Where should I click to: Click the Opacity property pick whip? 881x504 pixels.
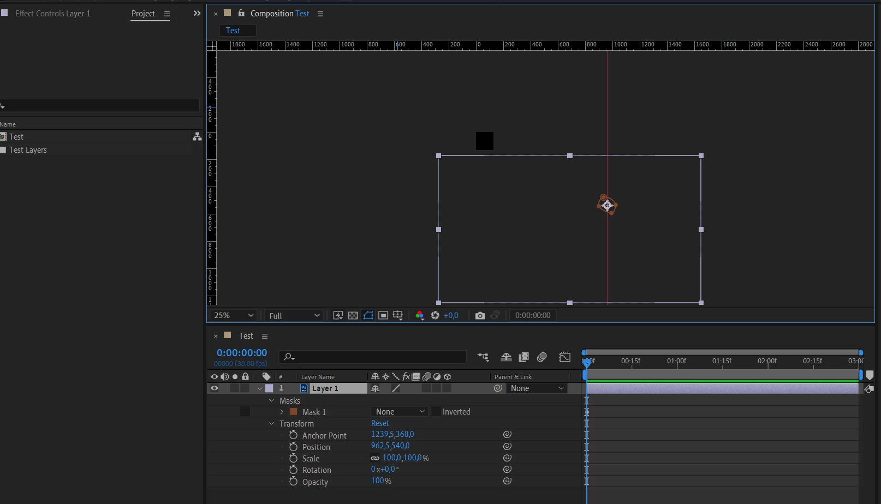click(507, 481)
